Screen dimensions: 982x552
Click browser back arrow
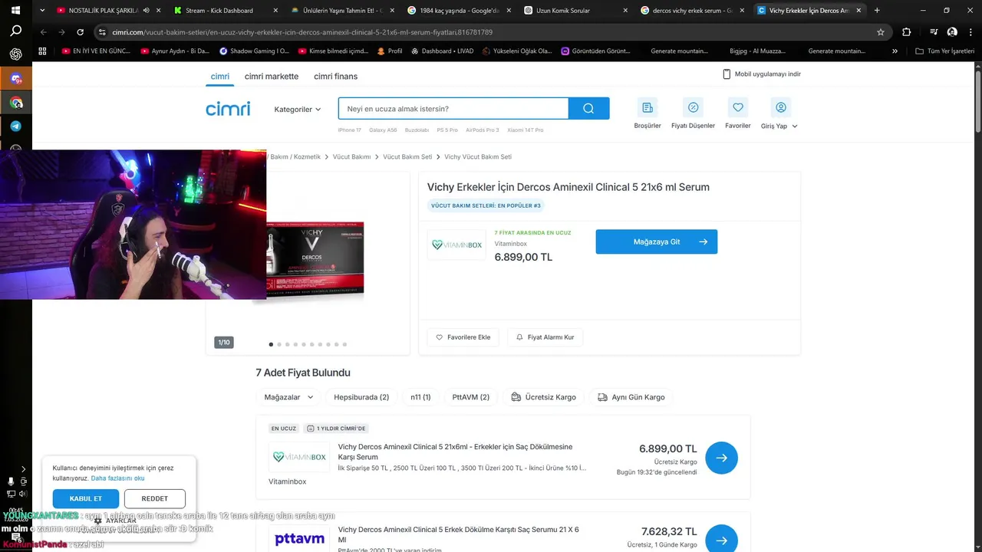[x=44, y=32]
